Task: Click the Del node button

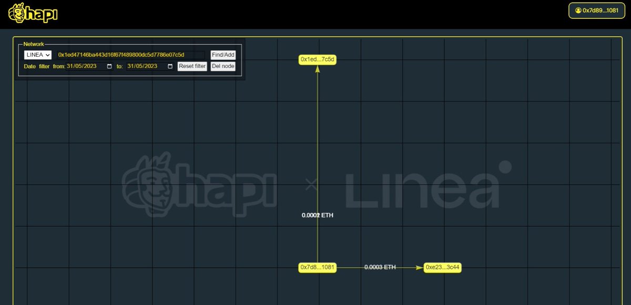Action: coord(222,66)
